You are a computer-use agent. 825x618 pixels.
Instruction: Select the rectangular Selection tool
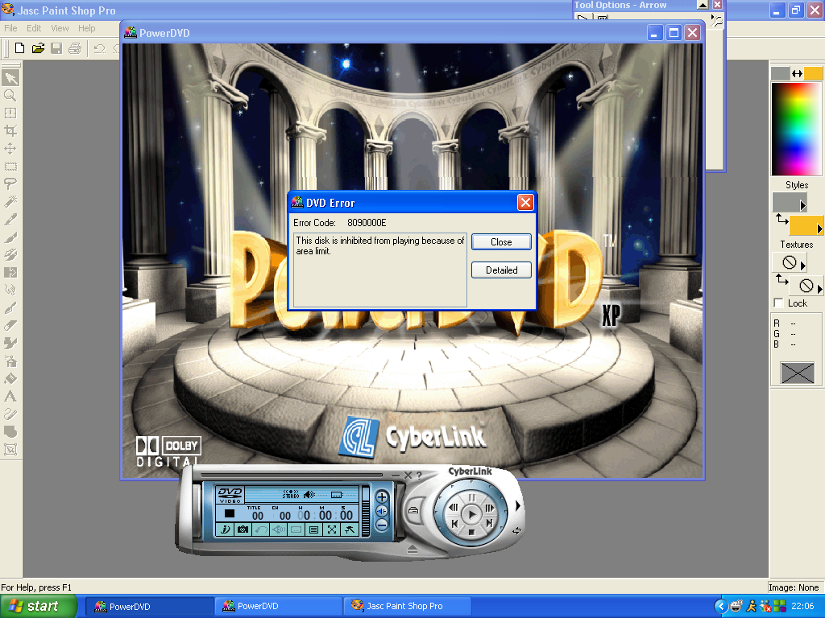(10, 167)
